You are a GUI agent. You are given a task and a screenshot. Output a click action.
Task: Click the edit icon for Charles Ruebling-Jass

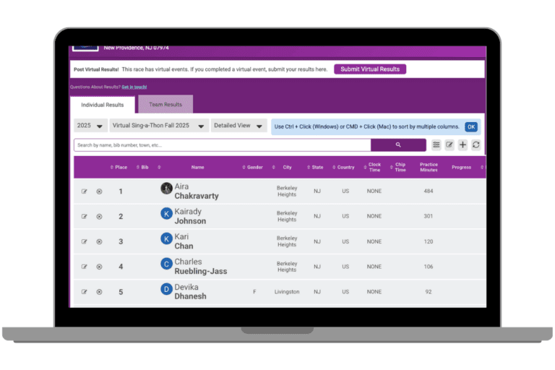pyautogui.click(x=85, y=267)
